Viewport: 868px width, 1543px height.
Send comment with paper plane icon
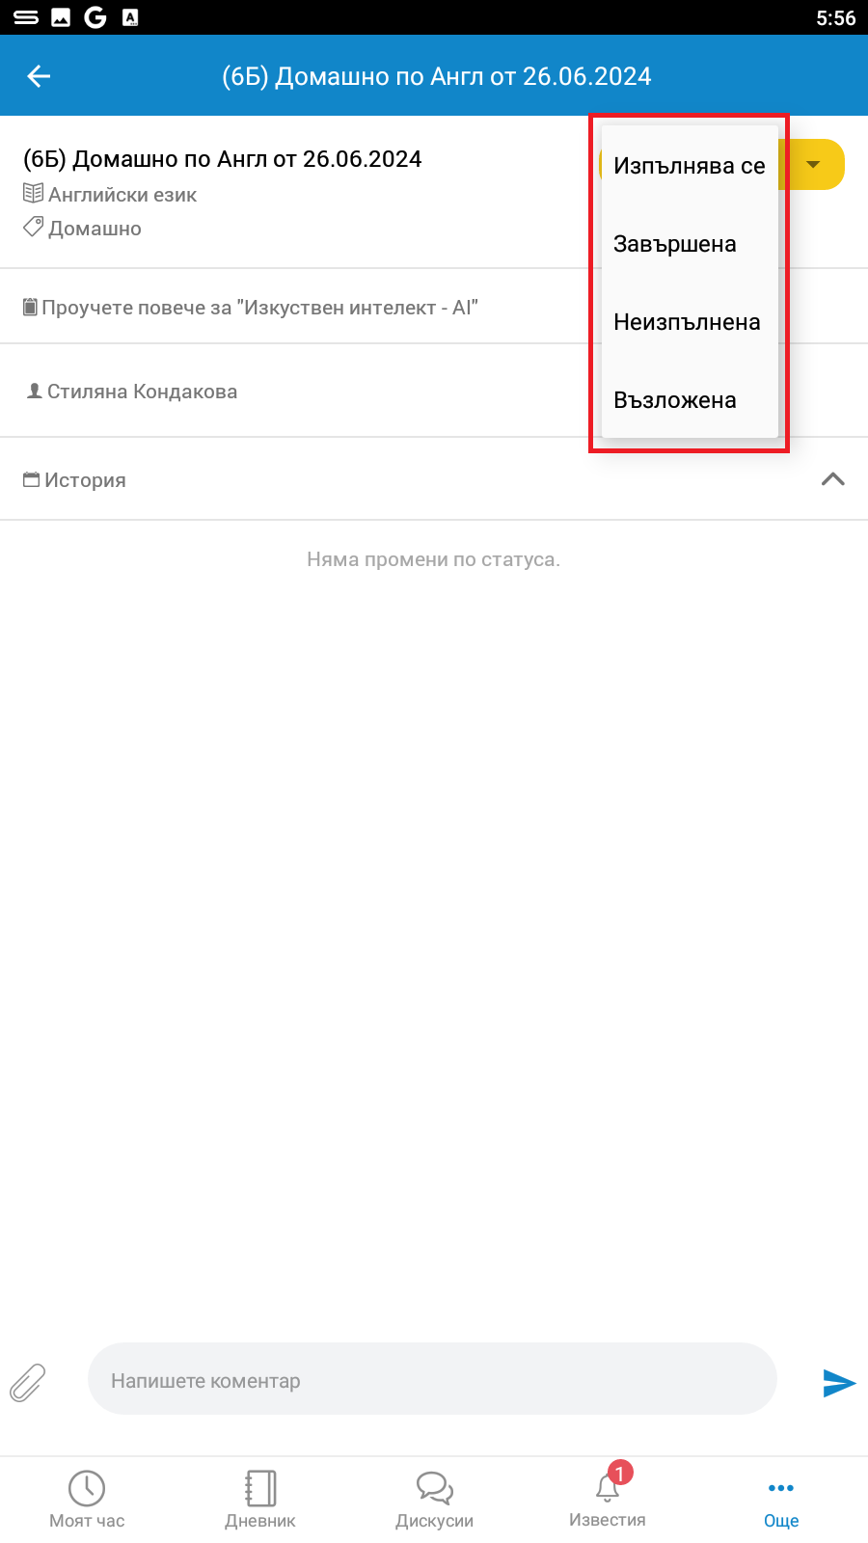click(839, 1382)
